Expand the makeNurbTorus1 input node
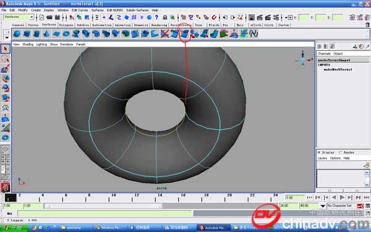The height and width of the screenshot is (232, 371). coord(338,69)
